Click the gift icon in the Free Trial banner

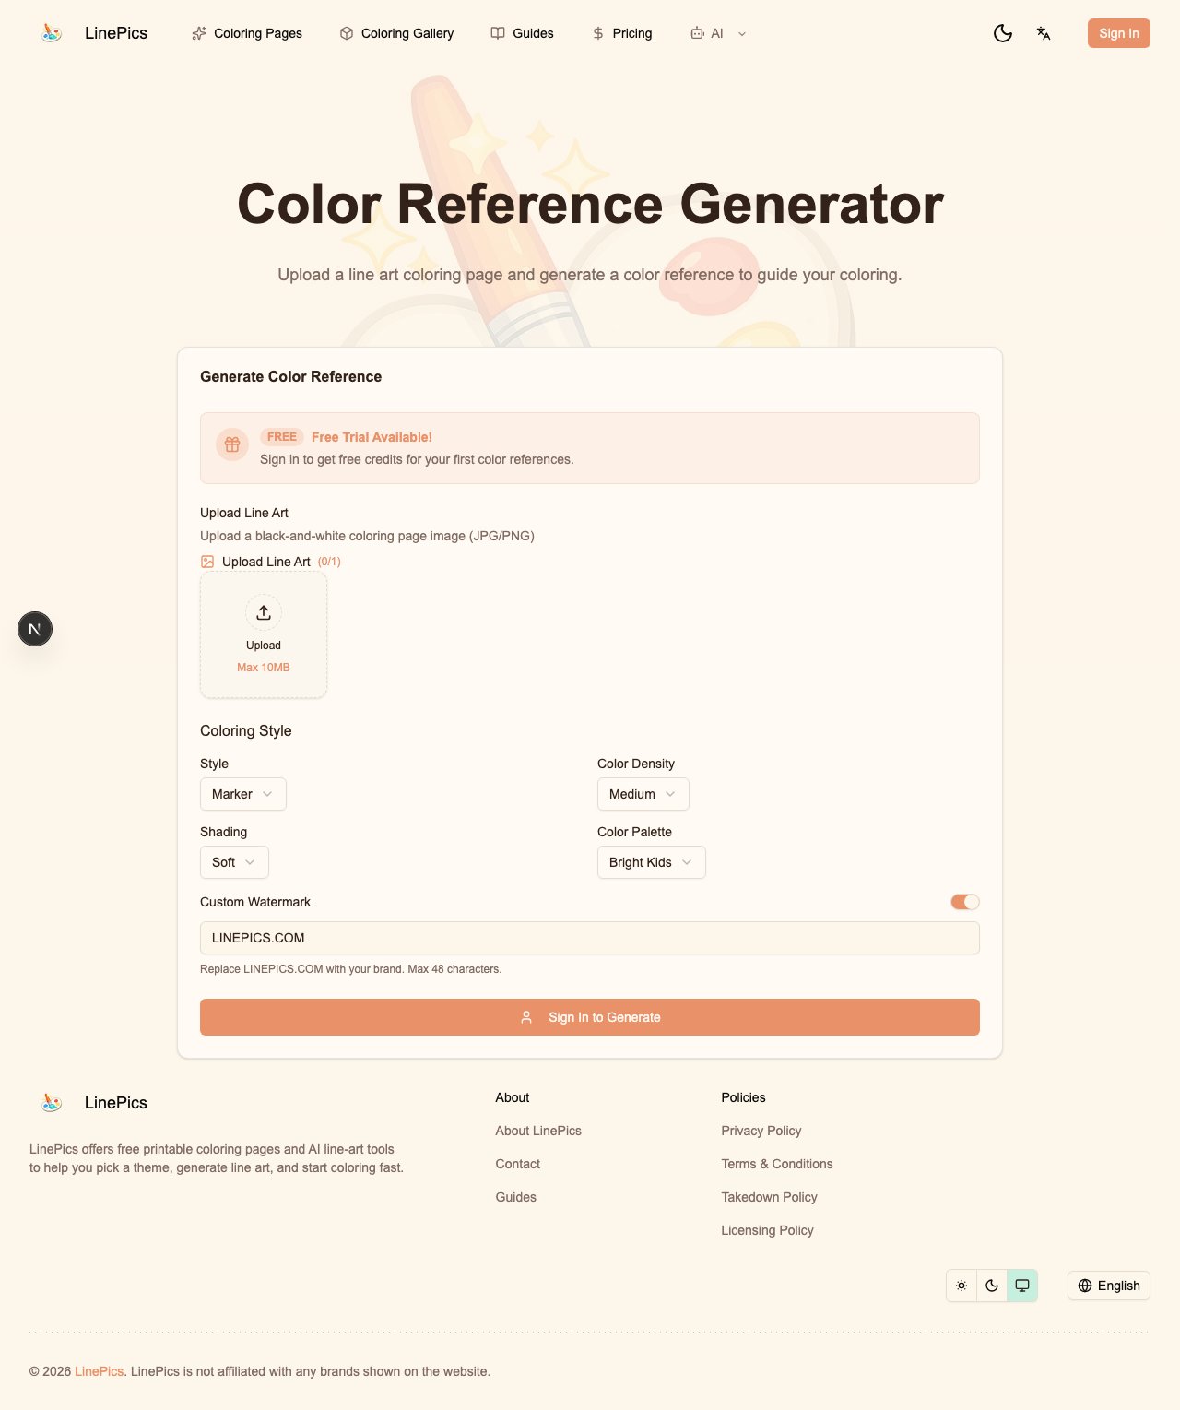[x=231, y=444]
